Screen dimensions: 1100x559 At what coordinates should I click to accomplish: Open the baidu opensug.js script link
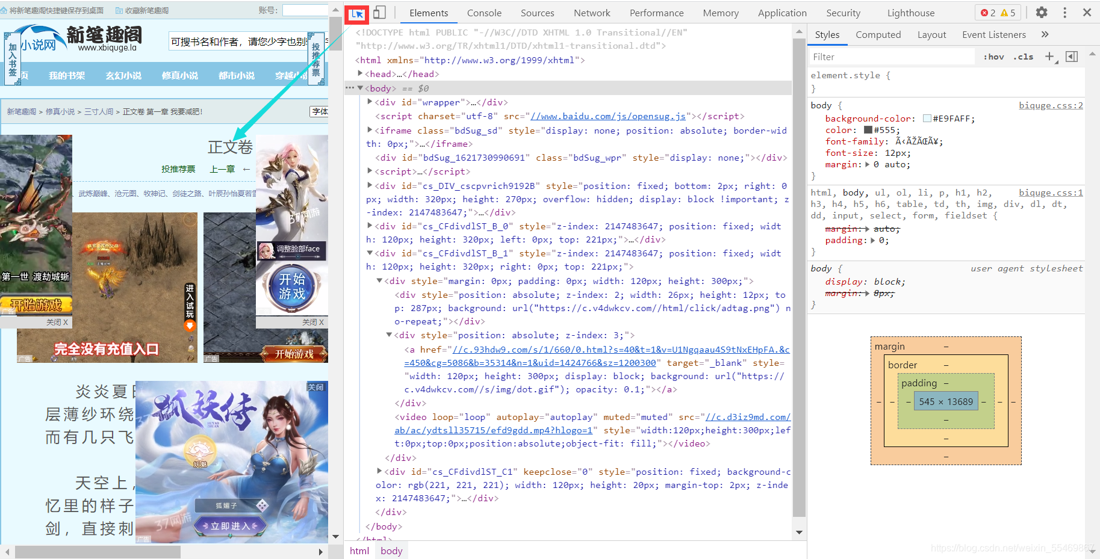pyautogui.click(x=608, y=117)
